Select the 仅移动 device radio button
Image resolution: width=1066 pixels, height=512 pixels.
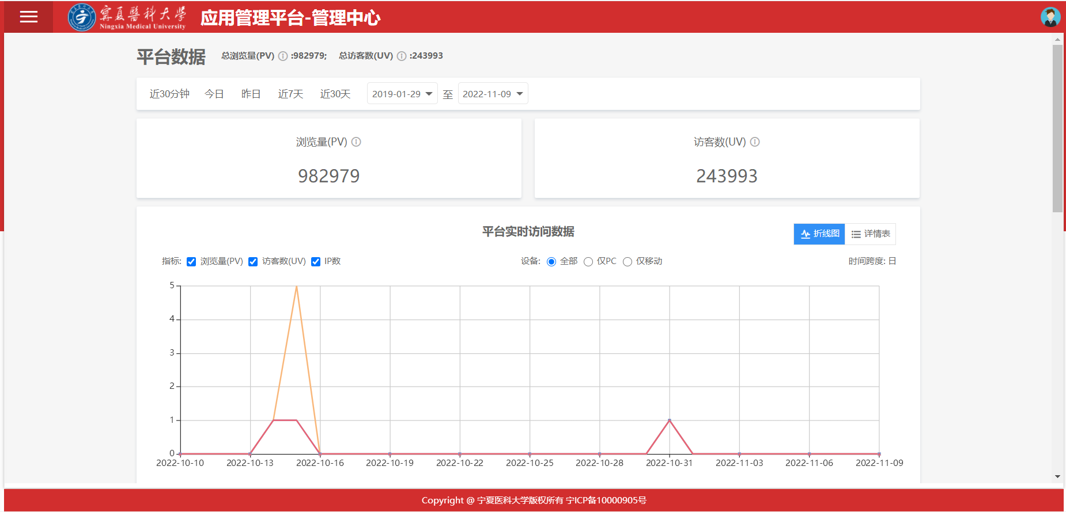tap(627, 262)
